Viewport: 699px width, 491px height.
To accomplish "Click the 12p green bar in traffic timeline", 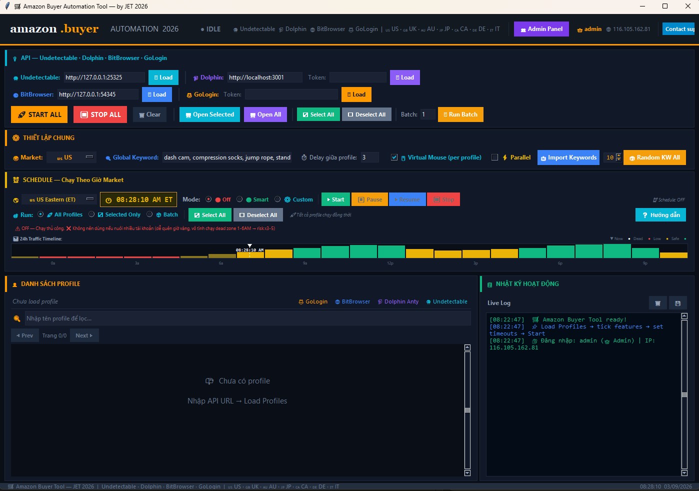I will 391,251.
